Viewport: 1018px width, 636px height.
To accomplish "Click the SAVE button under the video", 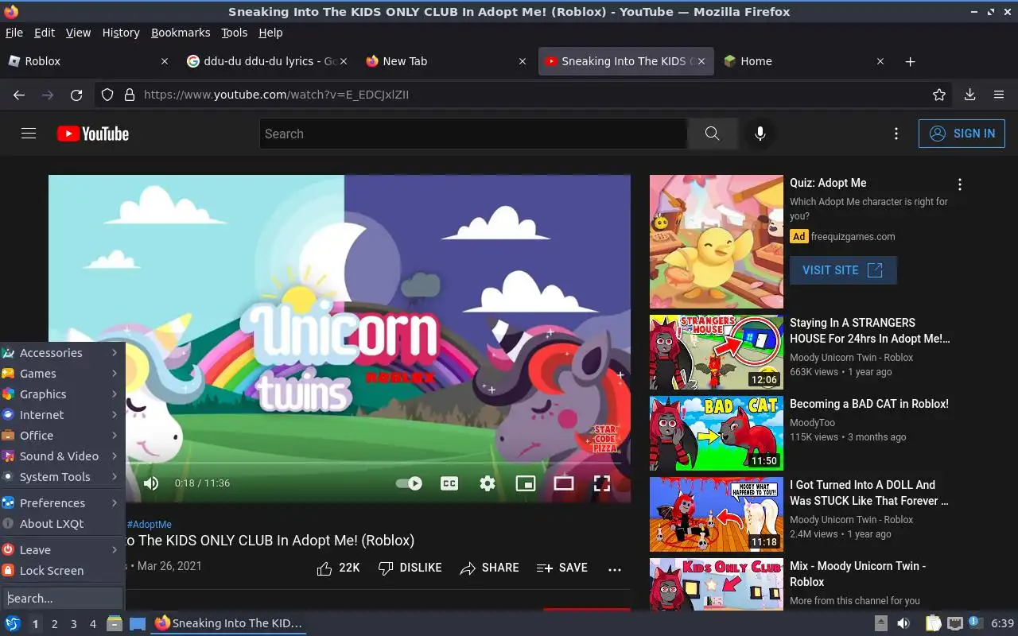I will pyautogui.click(x=561, y=568).
